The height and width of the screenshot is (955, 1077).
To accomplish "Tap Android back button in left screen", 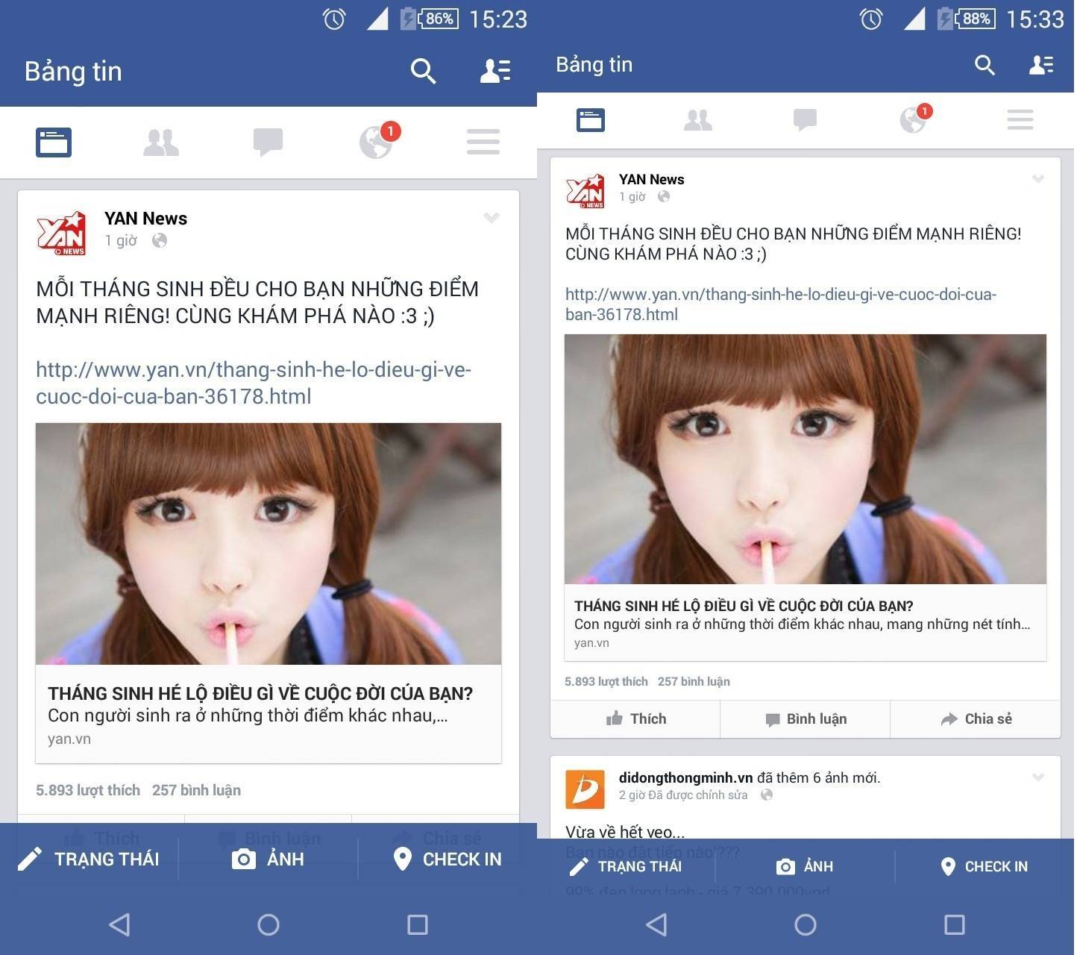I will click(119, 925).
